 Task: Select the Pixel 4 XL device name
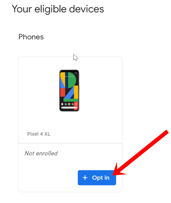pos(39,134)
